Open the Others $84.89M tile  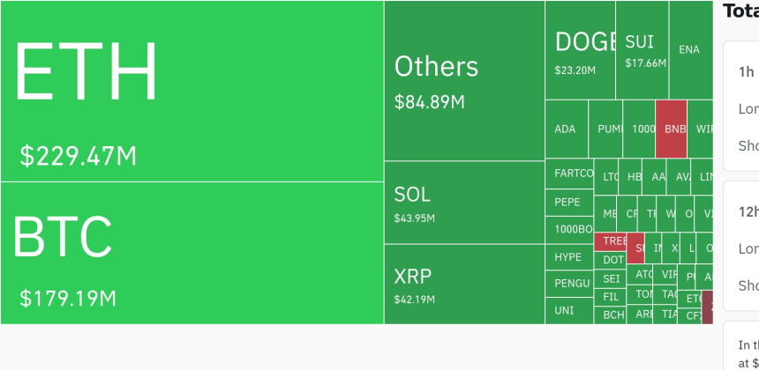464,81
